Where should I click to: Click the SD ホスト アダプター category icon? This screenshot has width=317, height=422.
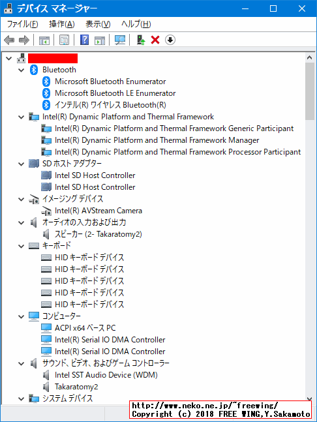click(x=34, y=163)
